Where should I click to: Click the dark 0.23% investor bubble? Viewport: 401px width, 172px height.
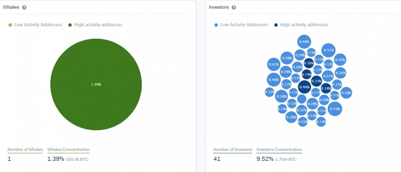316,81
